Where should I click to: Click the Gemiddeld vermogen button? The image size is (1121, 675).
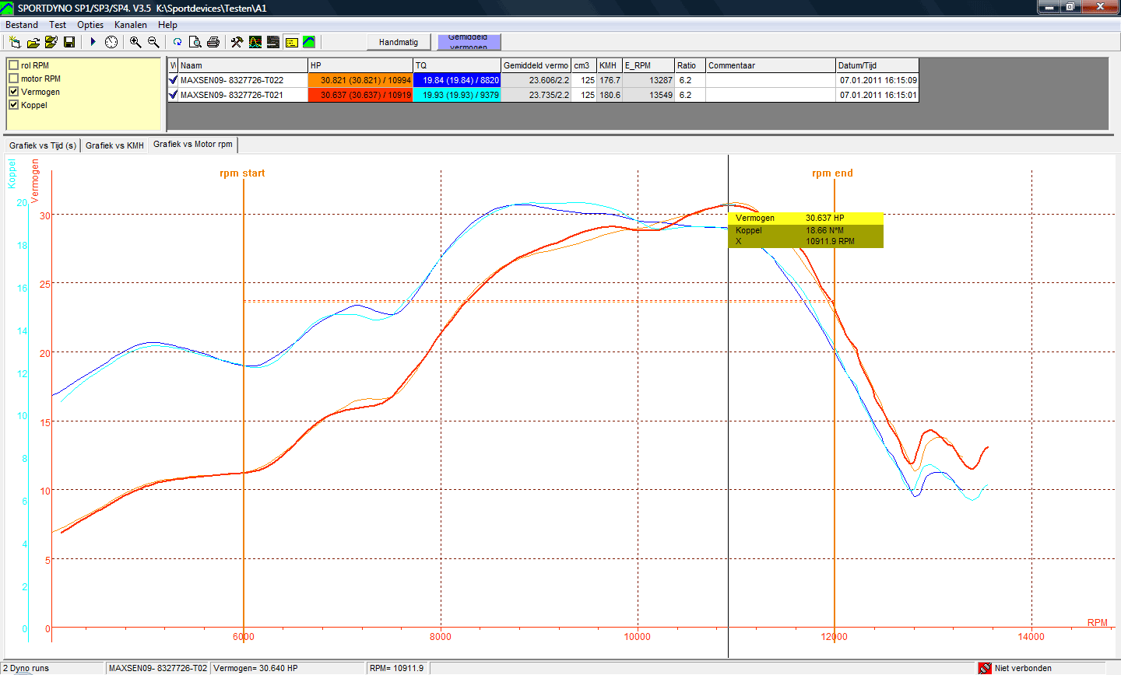point(469,42)
